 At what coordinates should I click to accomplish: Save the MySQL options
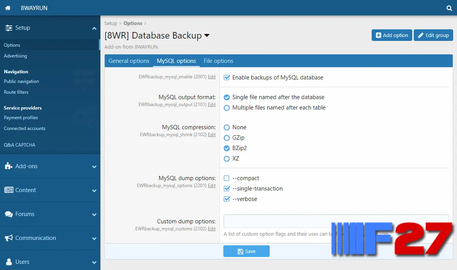246,251
